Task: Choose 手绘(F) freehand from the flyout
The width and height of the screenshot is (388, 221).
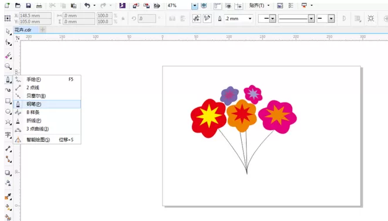Action: coord(47,79)
